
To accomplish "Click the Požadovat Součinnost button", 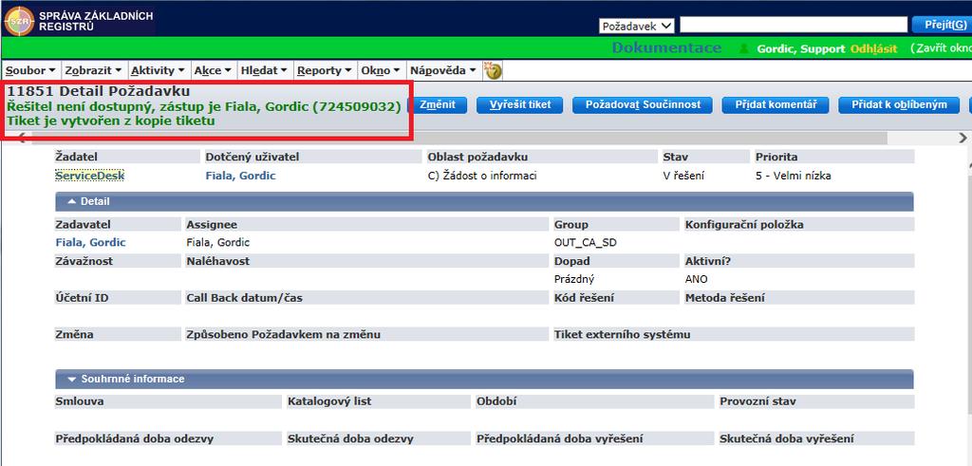I will [x=643, y=104].
